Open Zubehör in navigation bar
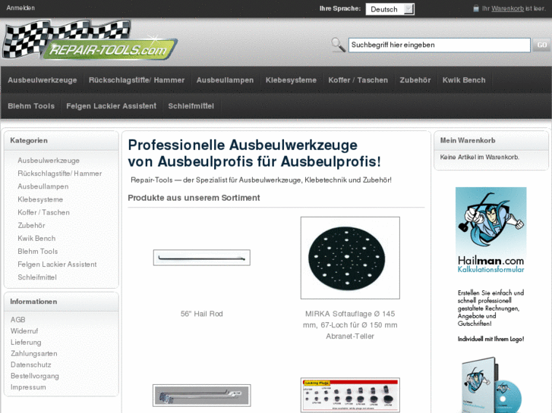Screen dimensions: 552x413 click(415, 80)
